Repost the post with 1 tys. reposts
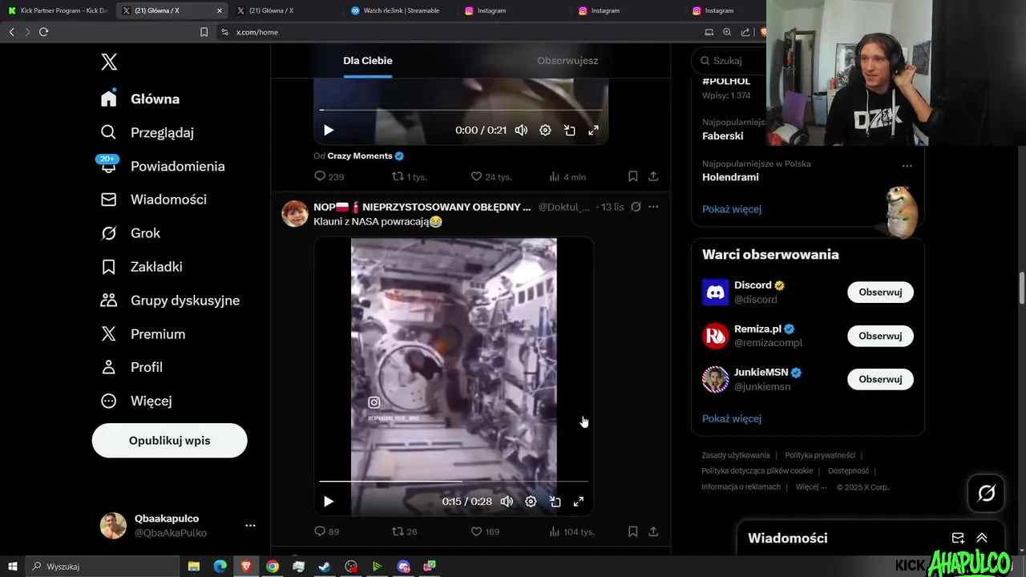The image size is (1026, 577). (408, 176)
